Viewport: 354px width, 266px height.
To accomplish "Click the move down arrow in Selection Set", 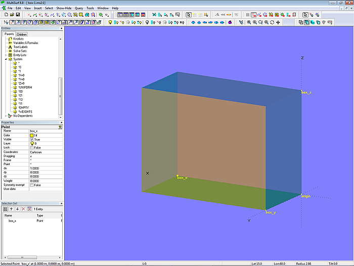I will pyautogui.click(x=17, y=209).
